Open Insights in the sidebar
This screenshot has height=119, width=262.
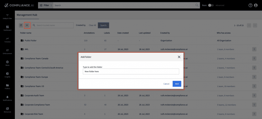tap(7, 75)
